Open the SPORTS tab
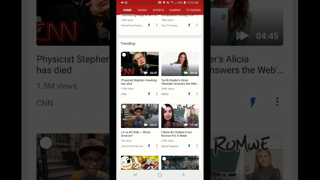The height and width of the screenshot is (180, 320). click(158, 10)
